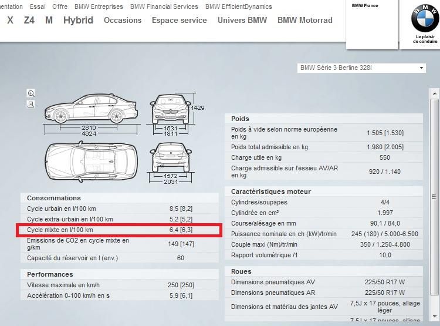Viewport: 440px width, 326px height.
Task: Open BMW EfficientDynamics menu
Action: point(239,6)
